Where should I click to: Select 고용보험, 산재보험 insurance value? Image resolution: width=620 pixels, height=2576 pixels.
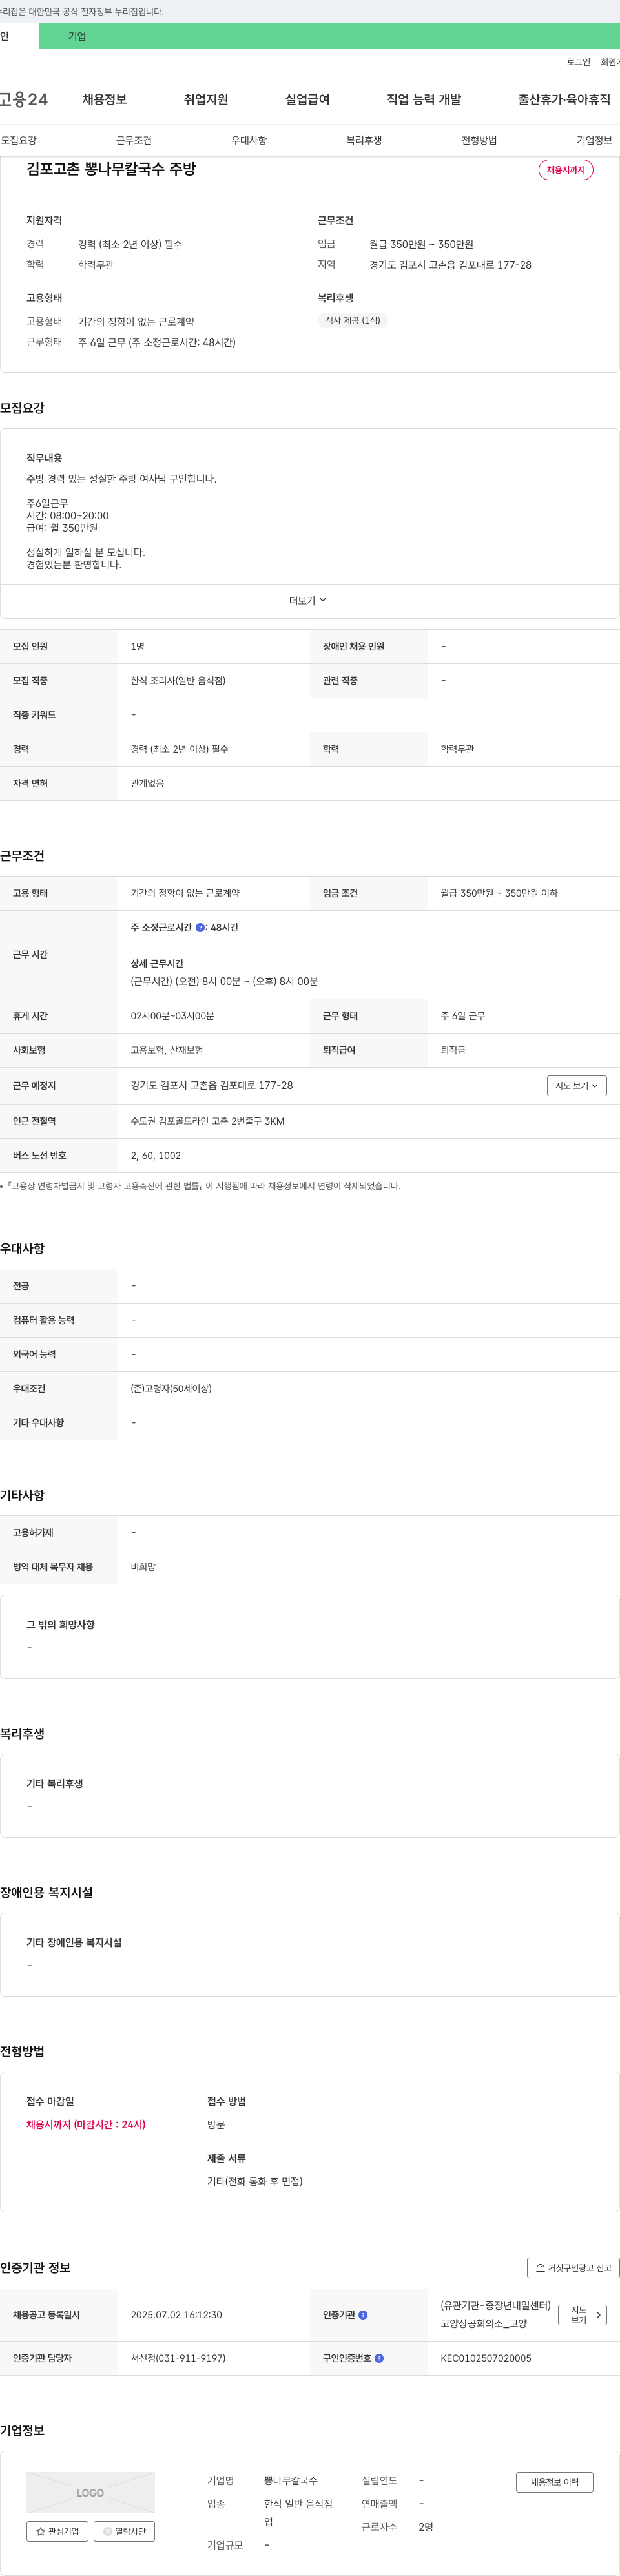(167, 1050)
